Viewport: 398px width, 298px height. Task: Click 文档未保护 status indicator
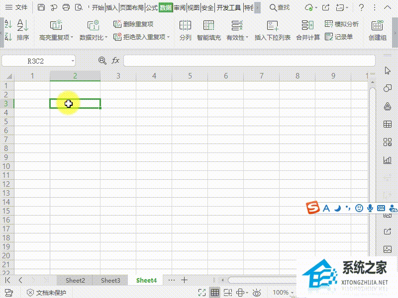point(46,293)
